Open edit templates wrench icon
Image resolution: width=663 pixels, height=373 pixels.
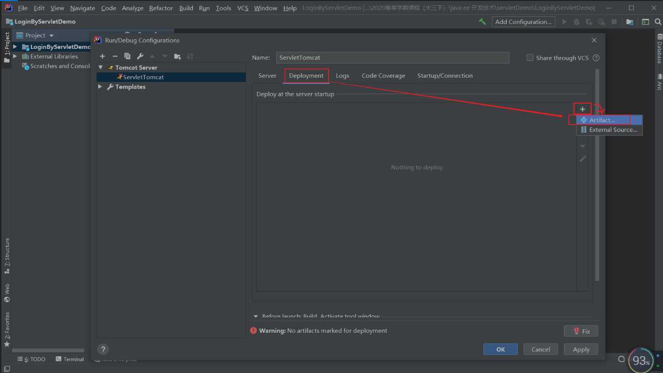pos(140,56)
